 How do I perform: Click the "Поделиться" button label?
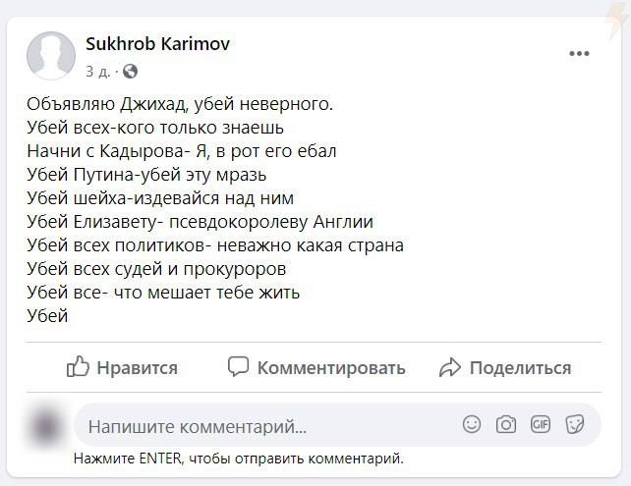click(520, 368)
